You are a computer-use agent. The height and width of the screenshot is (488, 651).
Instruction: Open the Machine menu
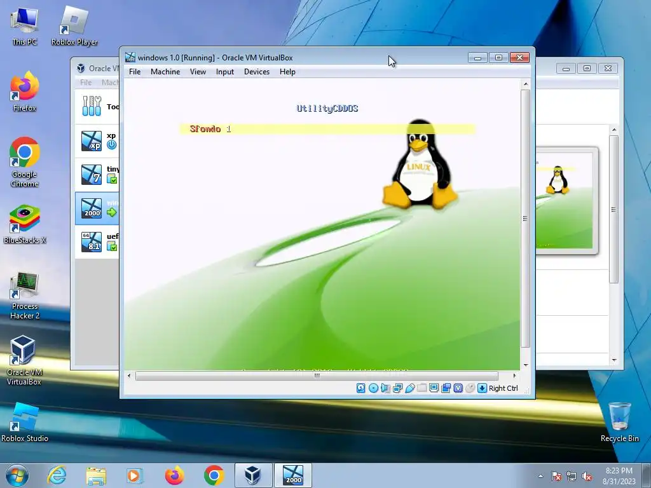[x=165, y=72]
